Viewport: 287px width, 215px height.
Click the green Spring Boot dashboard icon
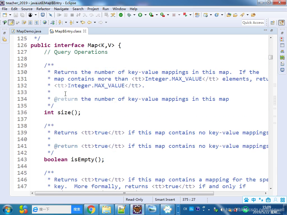point(121,15)
